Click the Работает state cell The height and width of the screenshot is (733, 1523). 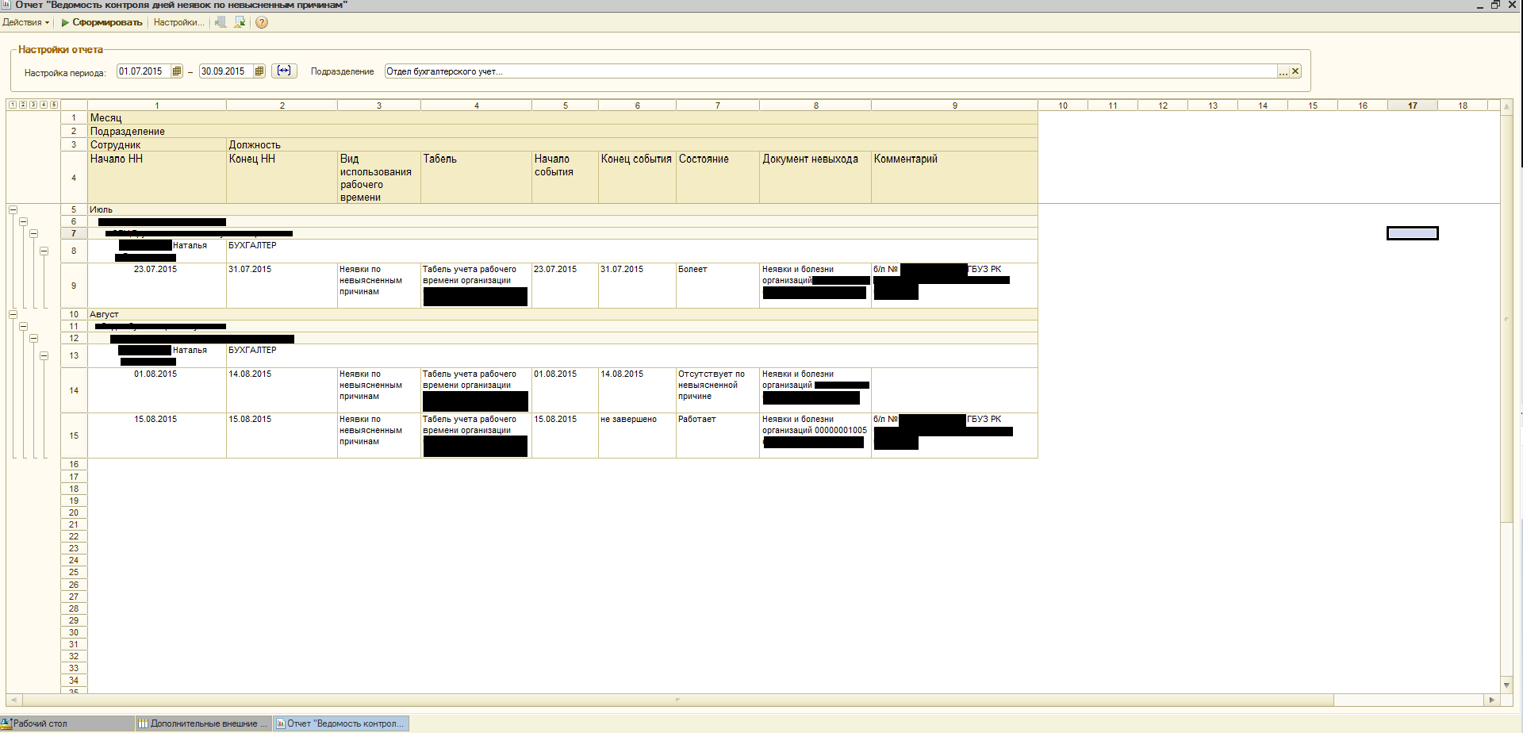(x=718, y=436)
